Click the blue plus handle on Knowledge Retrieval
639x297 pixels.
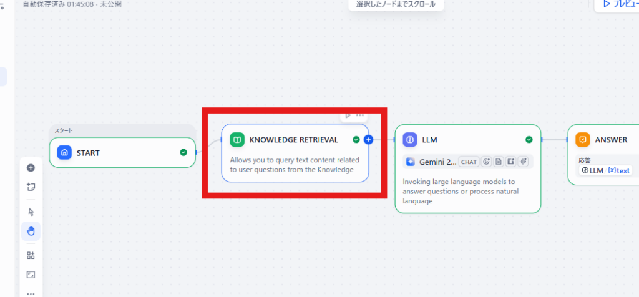(x=368, y=140)
